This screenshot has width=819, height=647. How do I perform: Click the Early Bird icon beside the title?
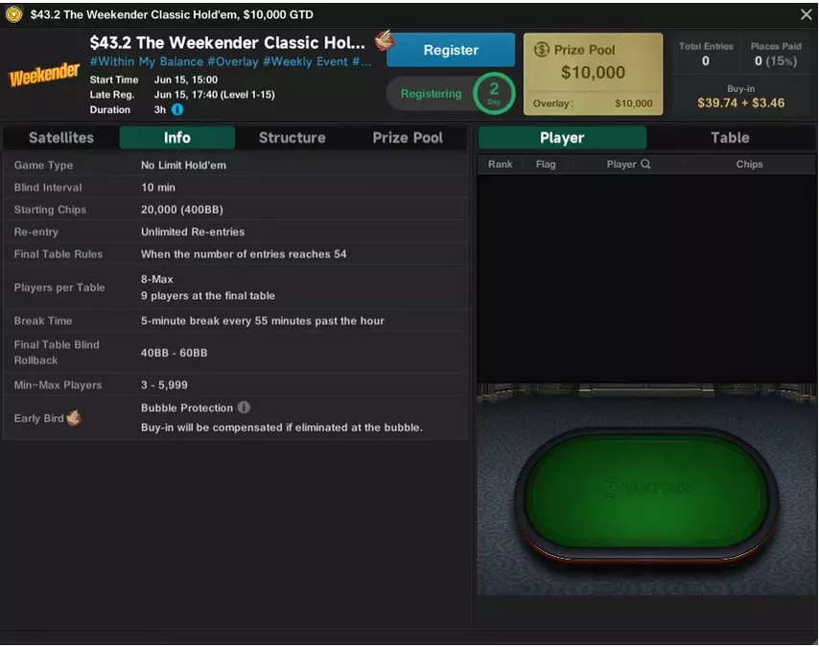(x=385, y=39)
